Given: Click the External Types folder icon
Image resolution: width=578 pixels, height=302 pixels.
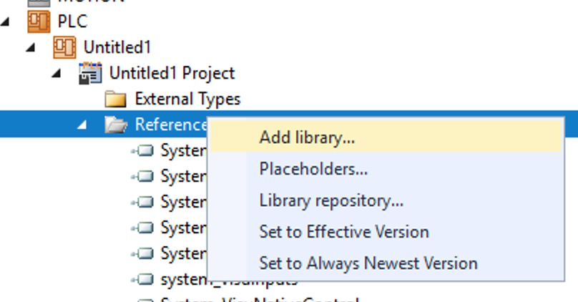Looking at the screenshot, I should (x=116, y=99).
